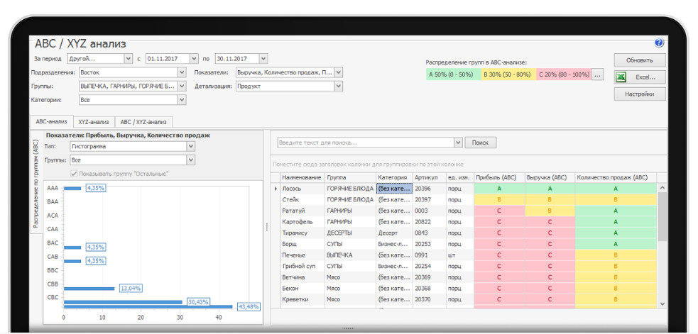Open the 'Тип' dropdown set to Гистограмма
The width and height of the screenshot is (698, 334).
click(190, 146)
